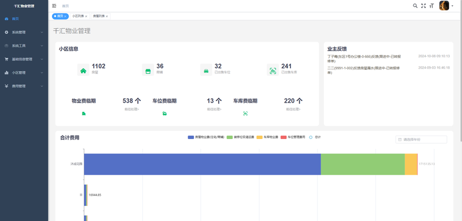Click the 沐成花园 axis label
This screenshot has width=462, height=221.
point(76,164)
